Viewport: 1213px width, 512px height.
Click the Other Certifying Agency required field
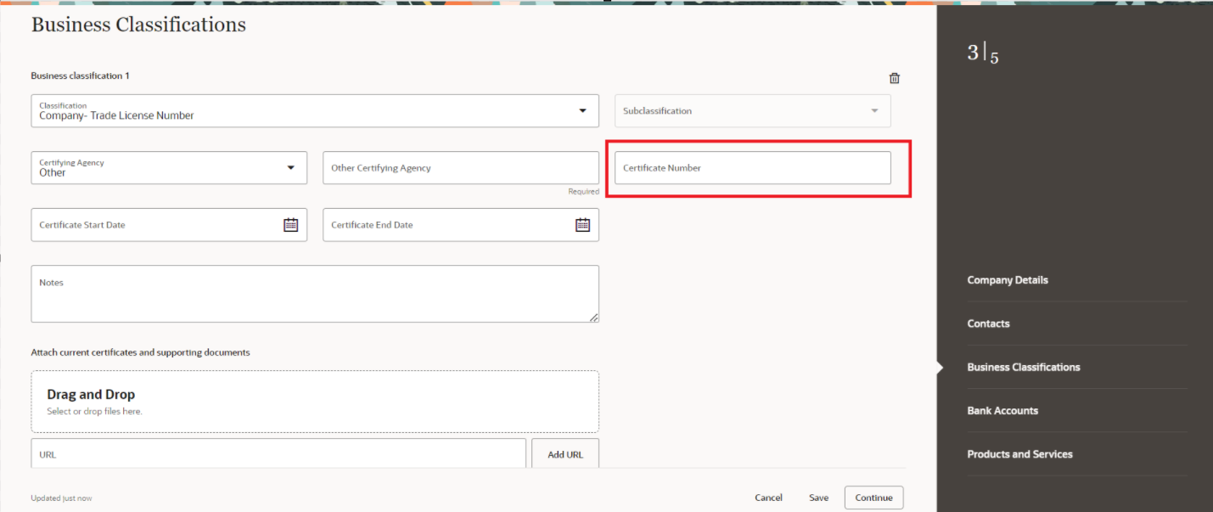tap(460, 167)
